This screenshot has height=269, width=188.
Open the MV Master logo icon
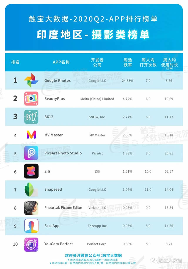point(31,135)
